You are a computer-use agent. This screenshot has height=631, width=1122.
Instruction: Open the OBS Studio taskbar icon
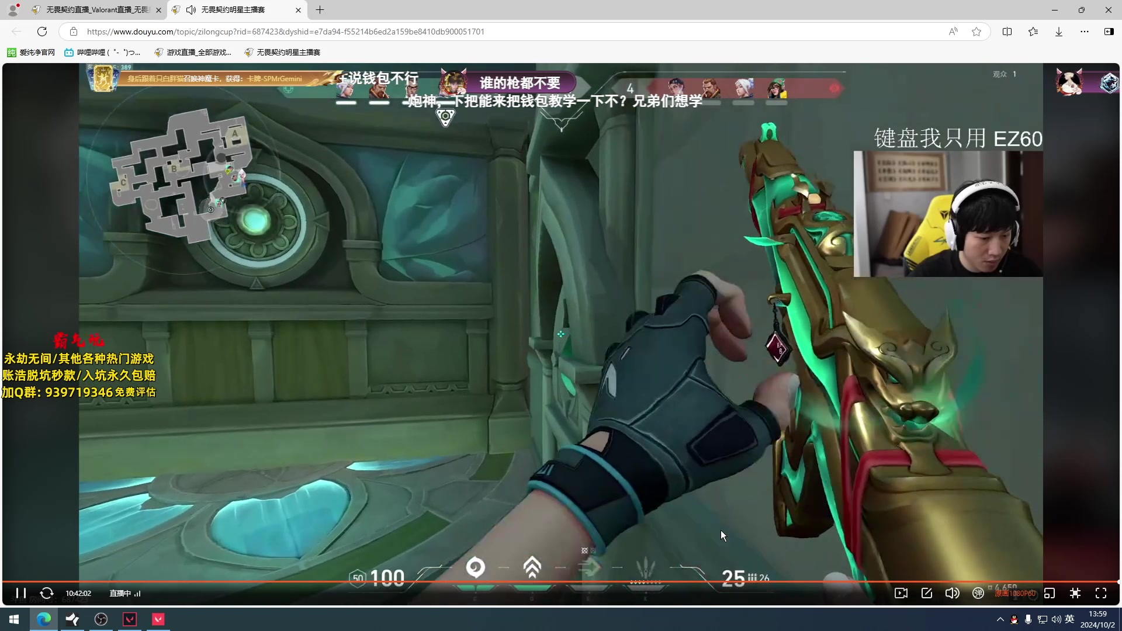click(101, 619)
